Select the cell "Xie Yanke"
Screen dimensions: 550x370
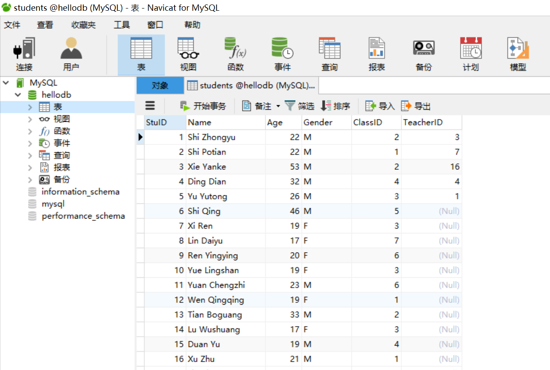pos(226,167)
